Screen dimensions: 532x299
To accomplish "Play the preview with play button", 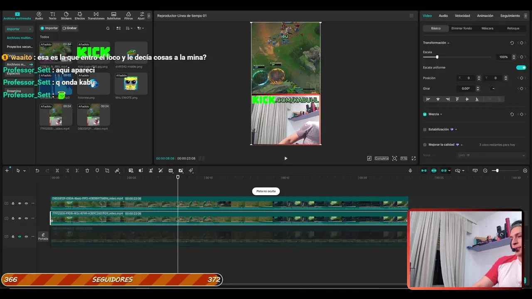I will pyautogui.click(x=286, y=158).
